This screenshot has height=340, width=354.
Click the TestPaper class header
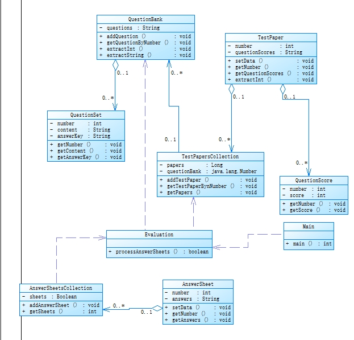[270, 38]
